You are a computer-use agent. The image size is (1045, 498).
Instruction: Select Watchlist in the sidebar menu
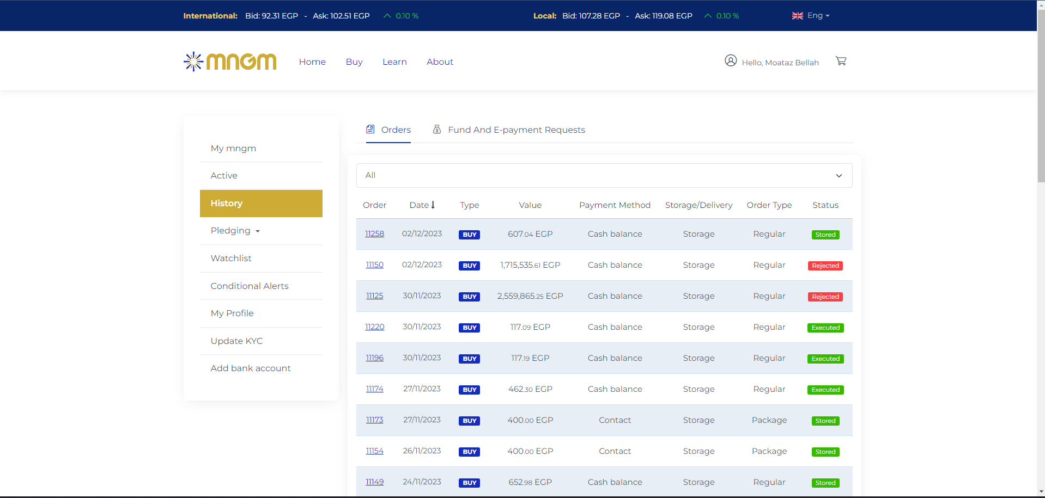pyautogui.click(x=231, y=258)
